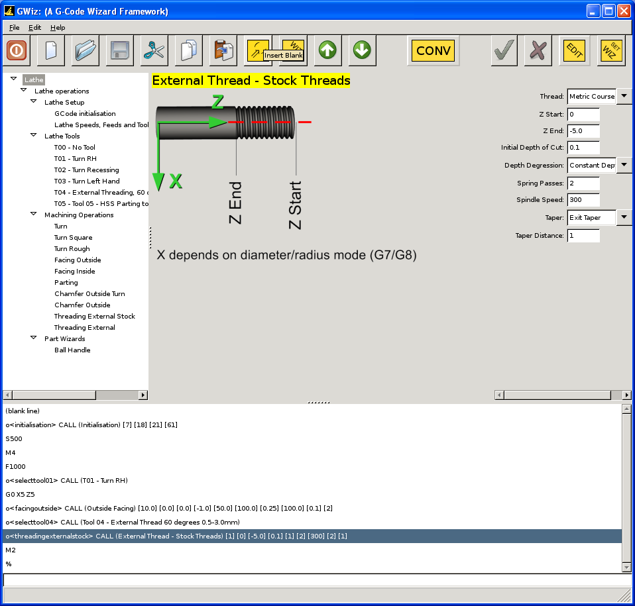Select the G0 X5 Z5 line
This screenshot has width=635, height=606.
pyautogui.click(x=312, y=494)
